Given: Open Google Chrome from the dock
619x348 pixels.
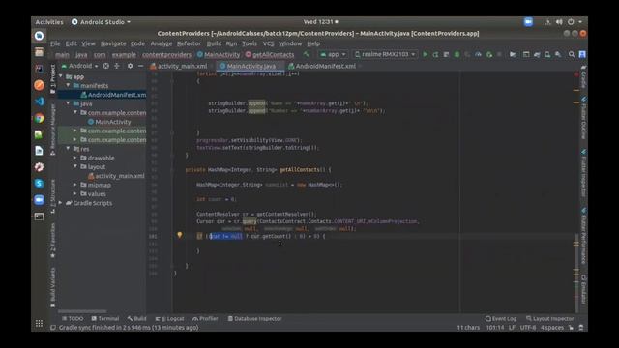Looking at the screenshot, I should pyautogui.click(x=39, y=118).
